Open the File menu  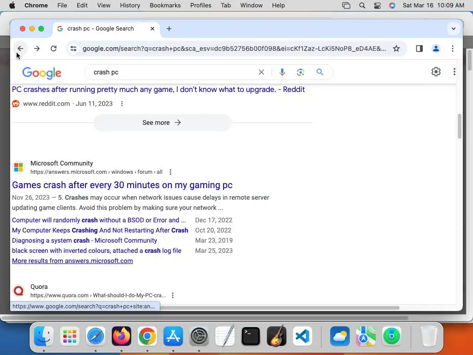(62, 6)
